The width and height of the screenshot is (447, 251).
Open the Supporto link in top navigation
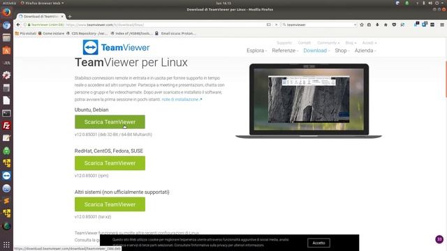[x=284, y=43]
